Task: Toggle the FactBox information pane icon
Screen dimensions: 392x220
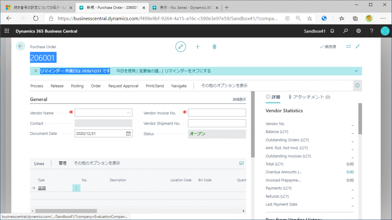Action: point(357,86)
